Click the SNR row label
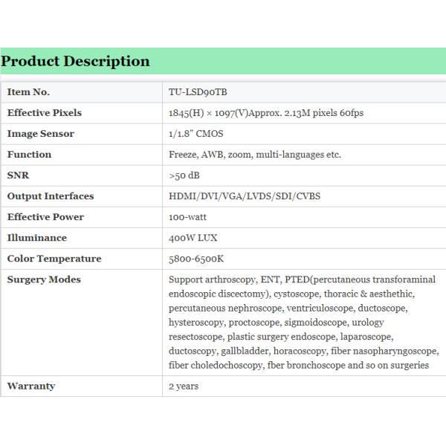The image size is (446, 446). 18,175
